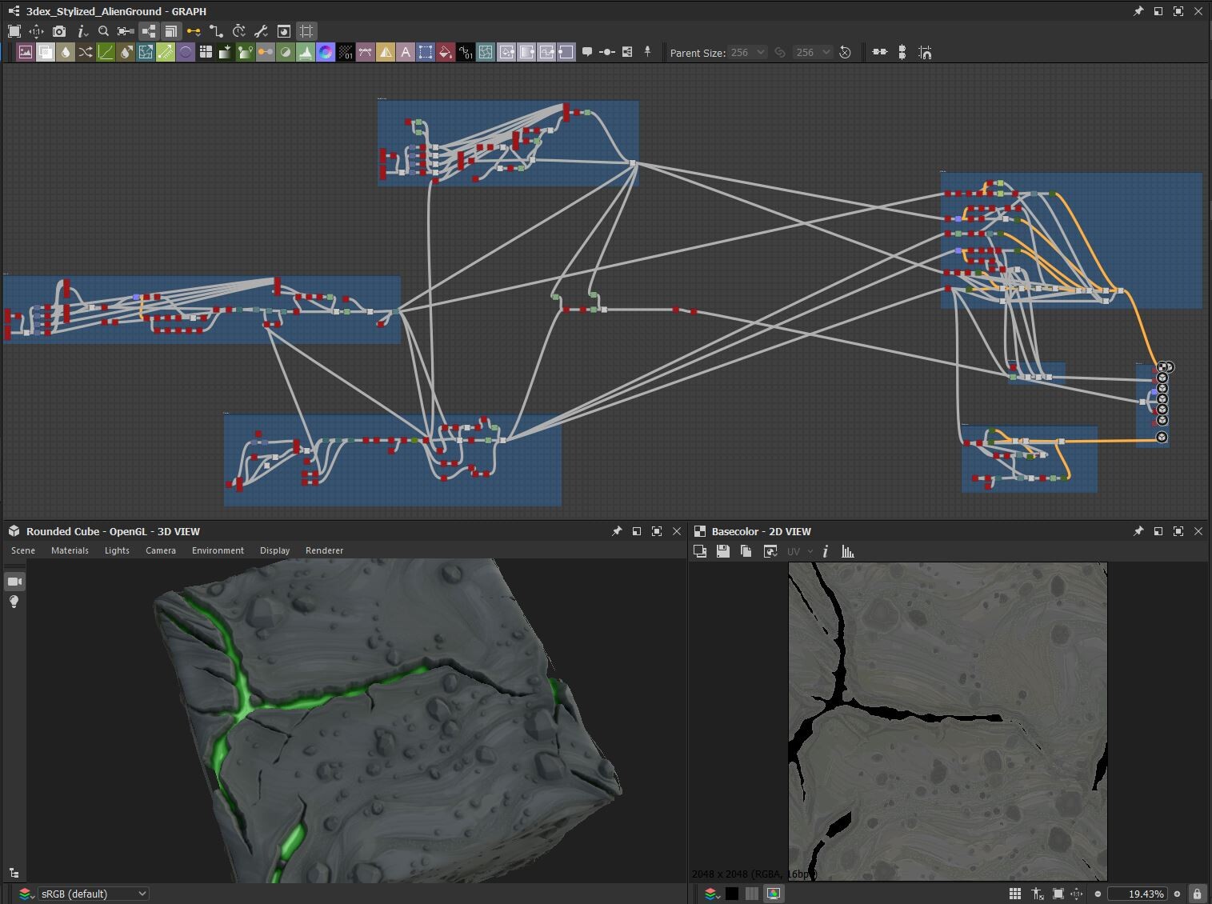1212x904 pixels.
Task: Show the histogram in the Basecolor view
Action: 848,551
